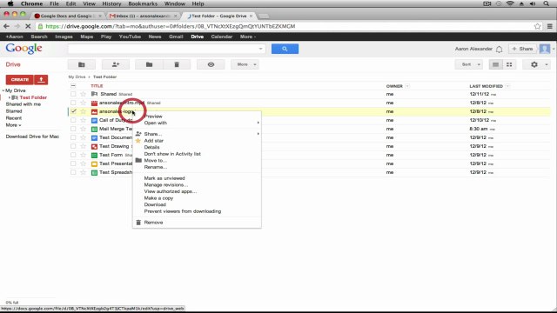Image resolution: width=557 pixels, height=313 pixels.
Task: Open the Sort dropdown
Action: pyautogui.click(x=469, y=64)
